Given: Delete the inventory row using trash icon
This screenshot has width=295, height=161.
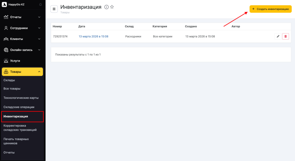Looking at the screenshot, I should point(285,36).
